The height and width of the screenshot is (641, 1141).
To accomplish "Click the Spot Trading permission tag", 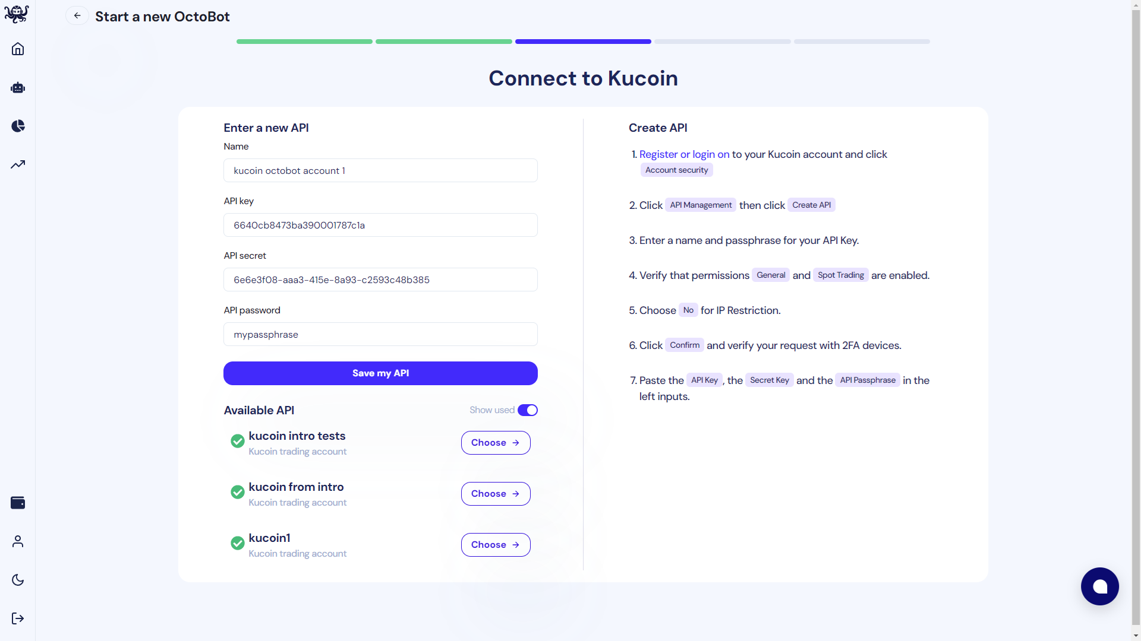I will click(841, 275).
